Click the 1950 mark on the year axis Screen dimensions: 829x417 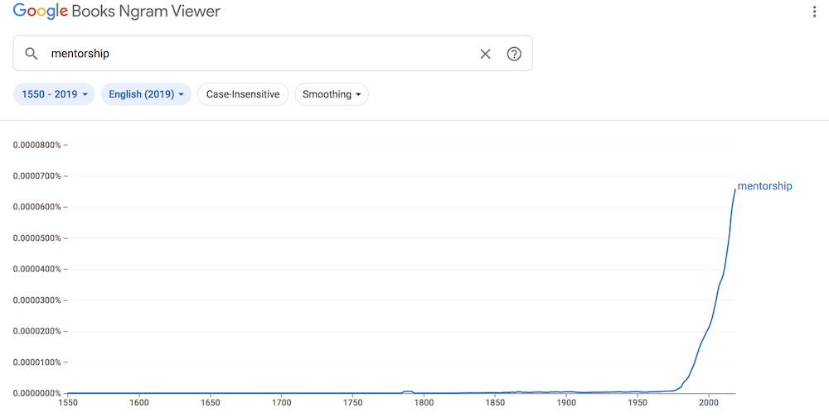coord(637,402)
